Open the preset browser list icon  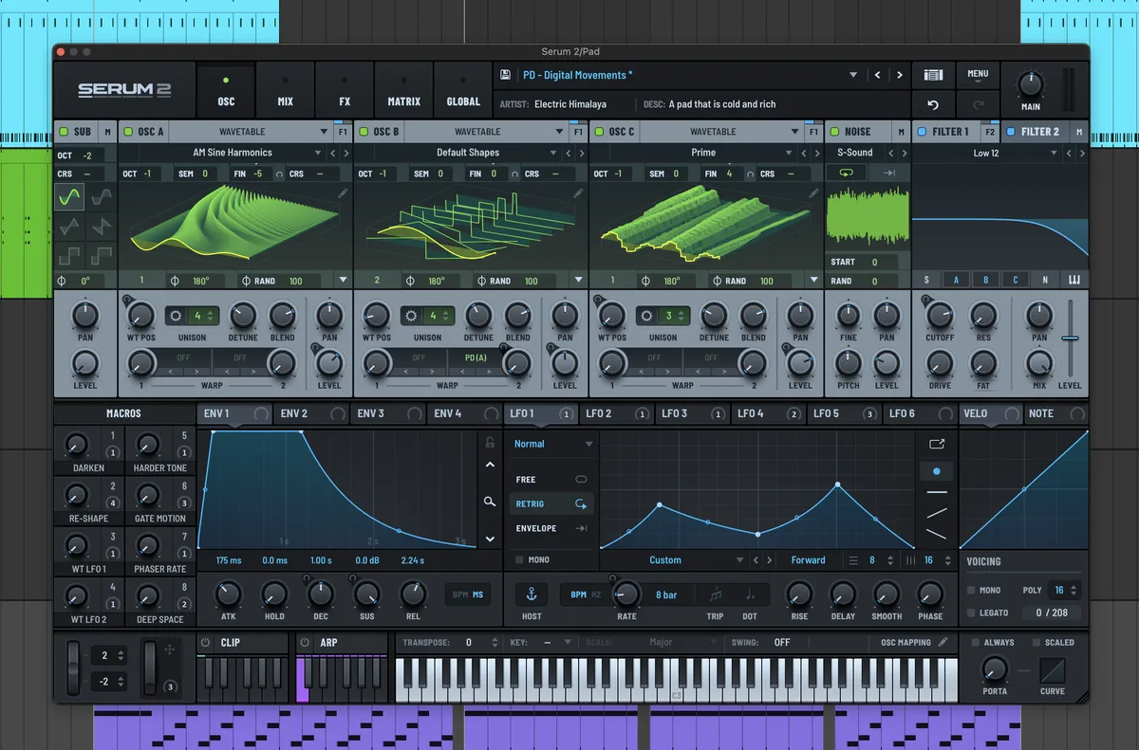[933, 75]
